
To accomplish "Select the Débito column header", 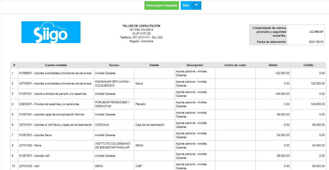I will pyautogui.click(x=273, y=65).
